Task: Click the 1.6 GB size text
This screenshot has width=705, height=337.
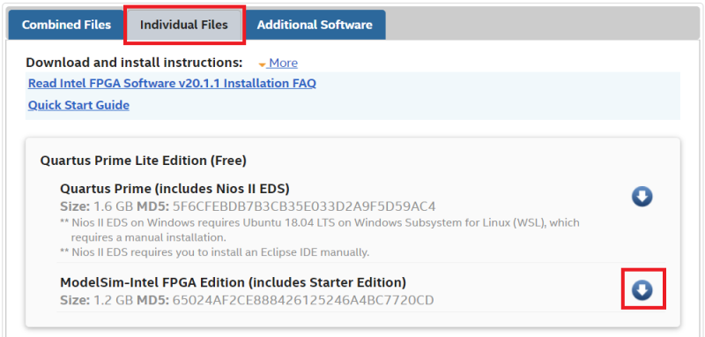Action: tap(114, 207)
